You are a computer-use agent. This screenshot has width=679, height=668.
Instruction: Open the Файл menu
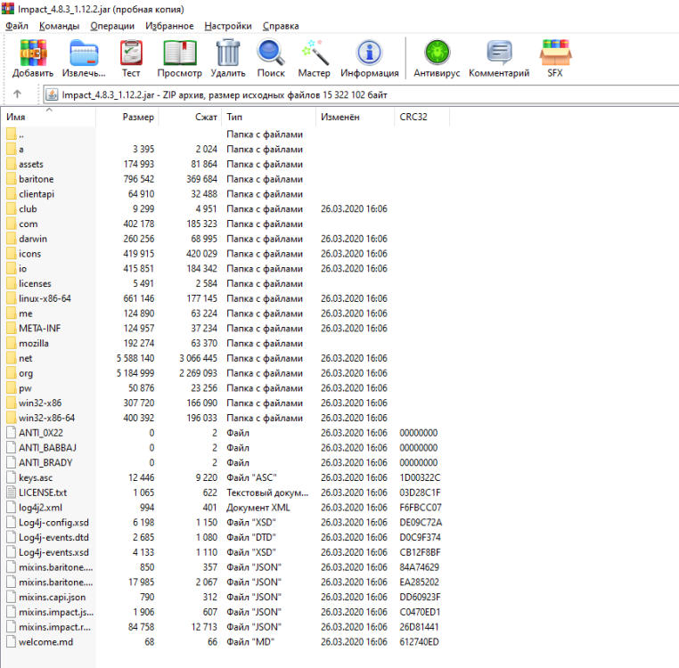16,26
